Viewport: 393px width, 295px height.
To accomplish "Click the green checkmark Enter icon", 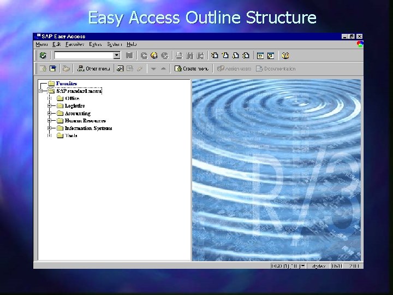I will (43, 55).
